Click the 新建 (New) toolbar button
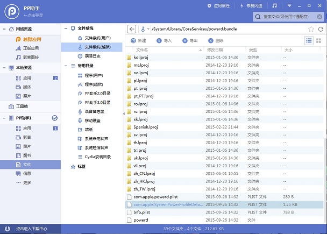The width and height of the screenshot is (327, 234). click(138, 40)
